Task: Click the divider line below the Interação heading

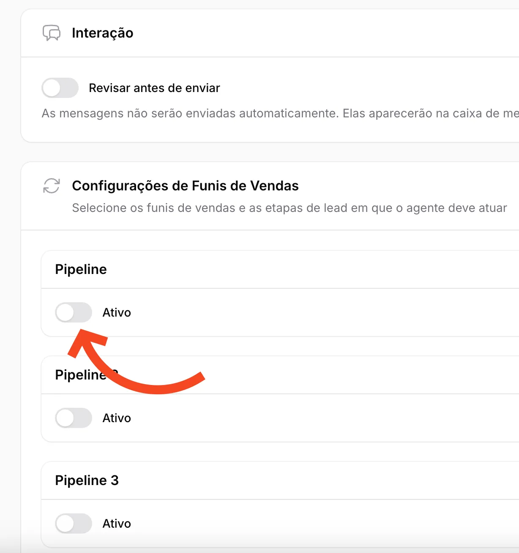Action: (270, 57)
